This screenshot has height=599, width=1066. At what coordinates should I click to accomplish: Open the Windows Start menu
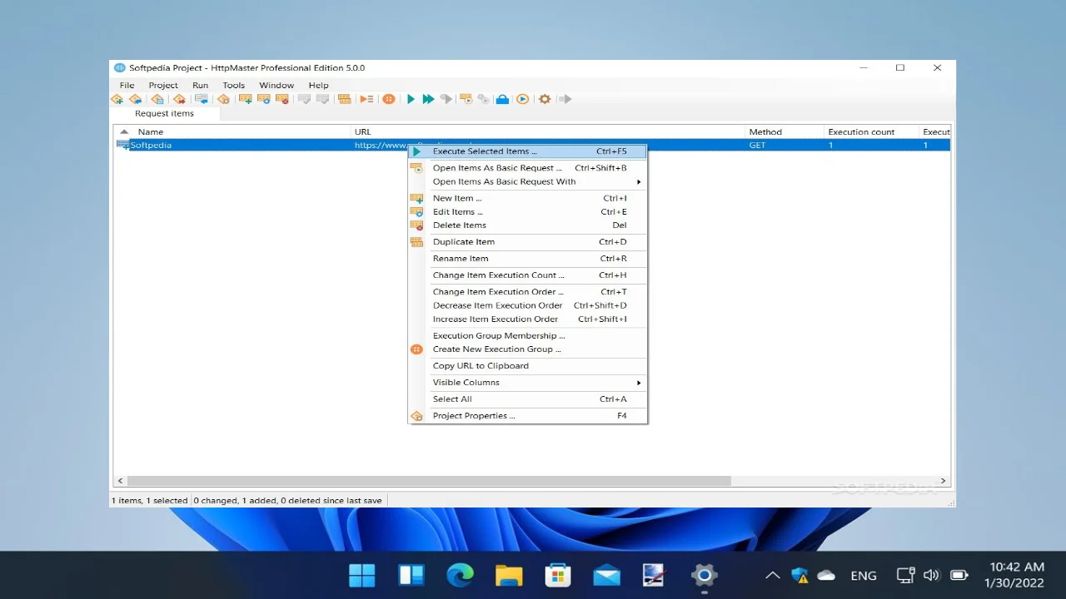point(361,575)
